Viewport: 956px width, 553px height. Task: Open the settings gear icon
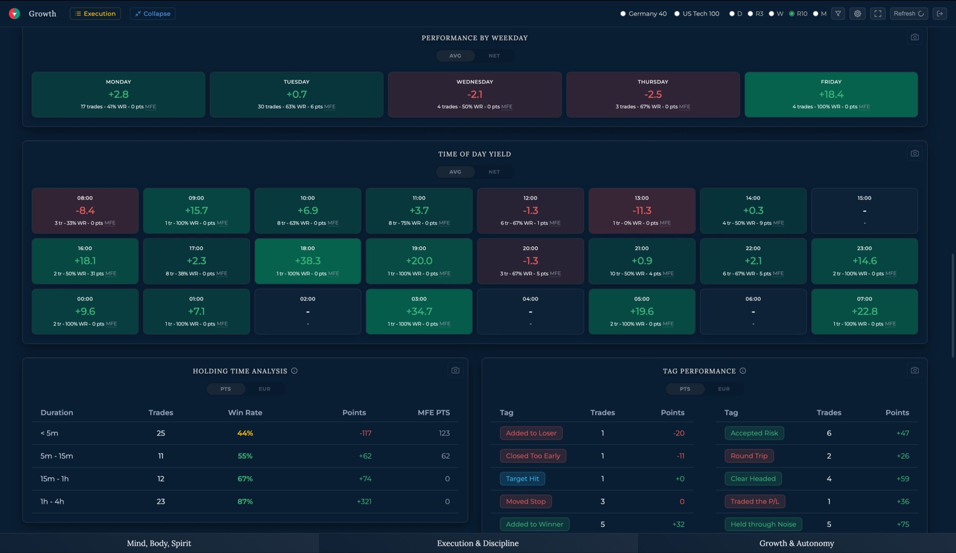point(857,14)
